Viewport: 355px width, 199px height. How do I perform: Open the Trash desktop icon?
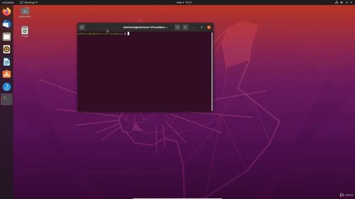(24, 32)
